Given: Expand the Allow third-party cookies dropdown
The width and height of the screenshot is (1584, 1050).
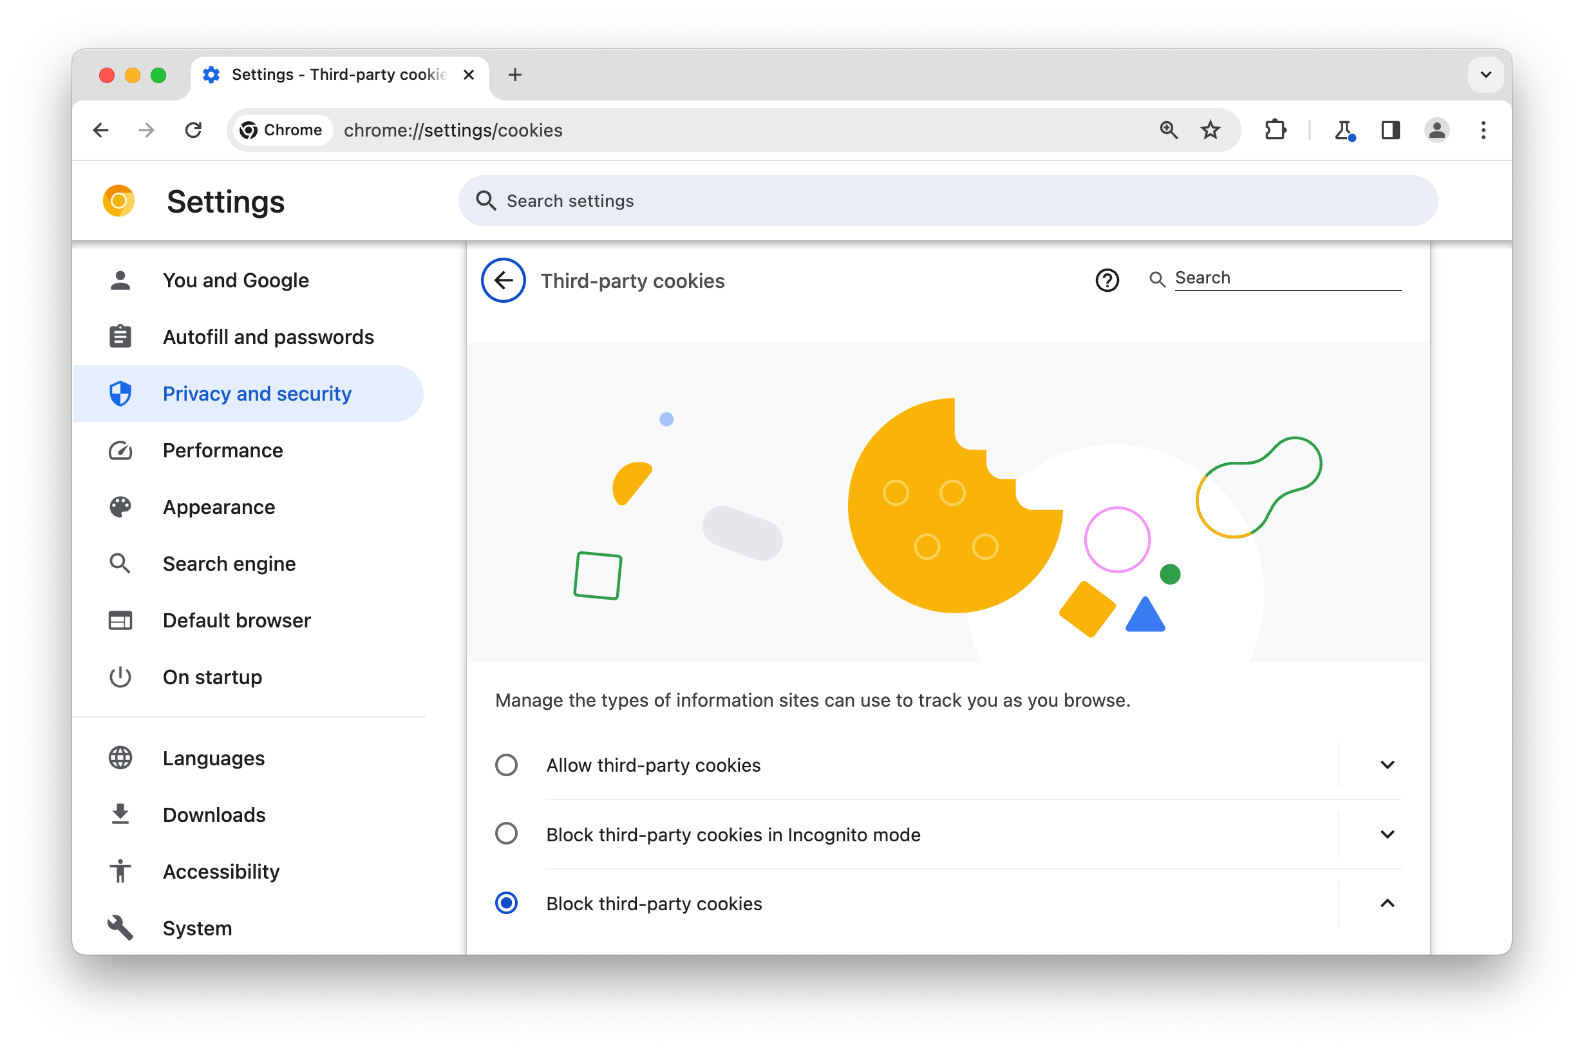Looking at the screenshot, I should pos(1385,764).
